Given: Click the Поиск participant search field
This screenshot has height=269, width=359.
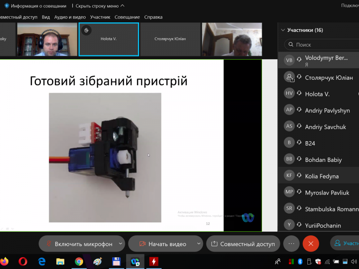Looking at the screenshot, I should pyautogui.click(x=323, y=45).
